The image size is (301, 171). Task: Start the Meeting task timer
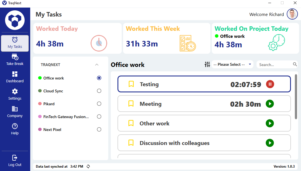coord(270,104)
